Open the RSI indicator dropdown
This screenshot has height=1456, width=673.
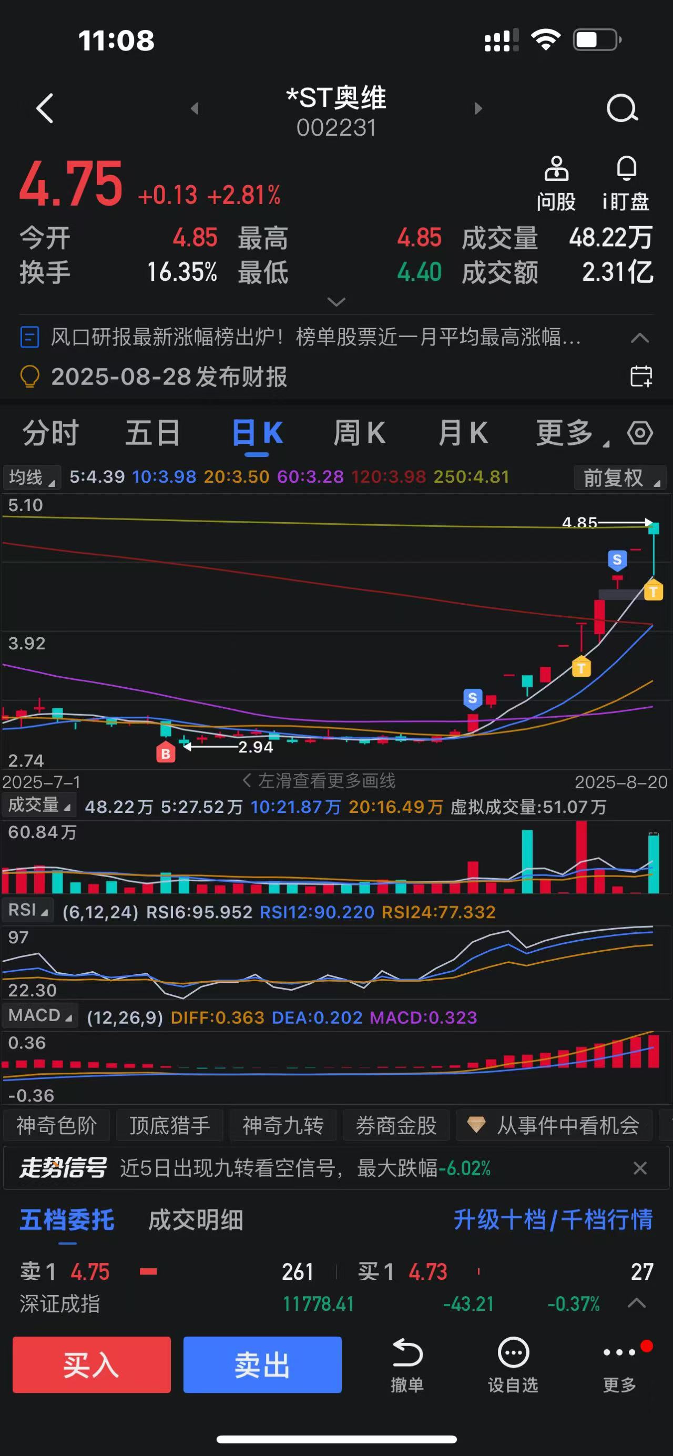pos(28,910)
